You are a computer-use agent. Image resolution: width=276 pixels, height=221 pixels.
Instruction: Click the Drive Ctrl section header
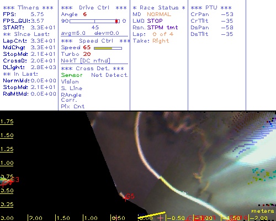[x=94, y=8]
